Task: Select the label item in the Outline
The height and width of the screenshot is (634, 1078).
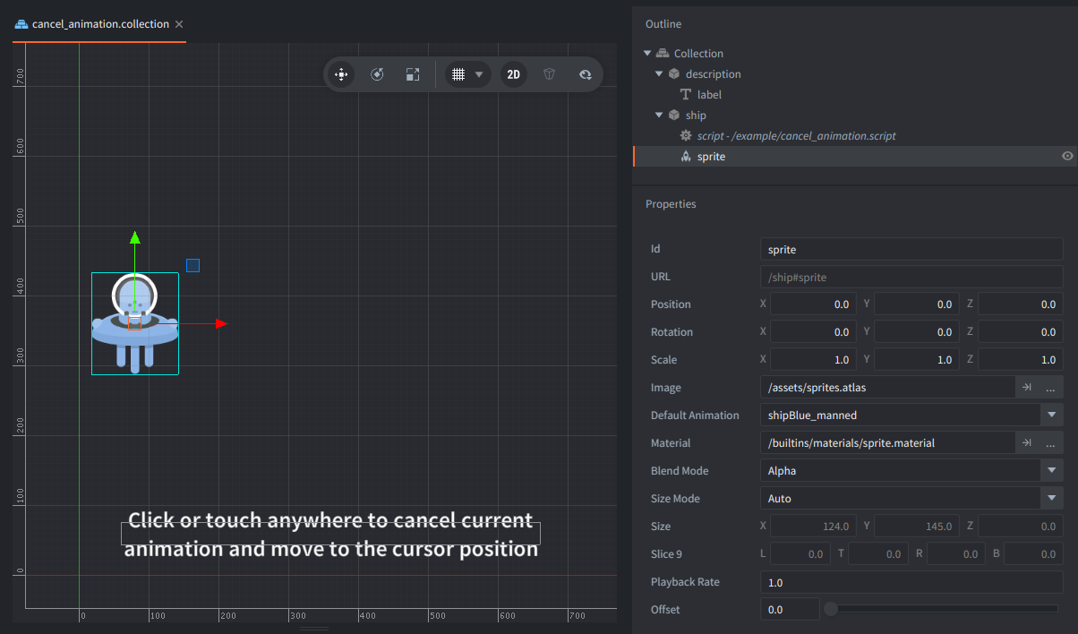Action: (709, 95)
